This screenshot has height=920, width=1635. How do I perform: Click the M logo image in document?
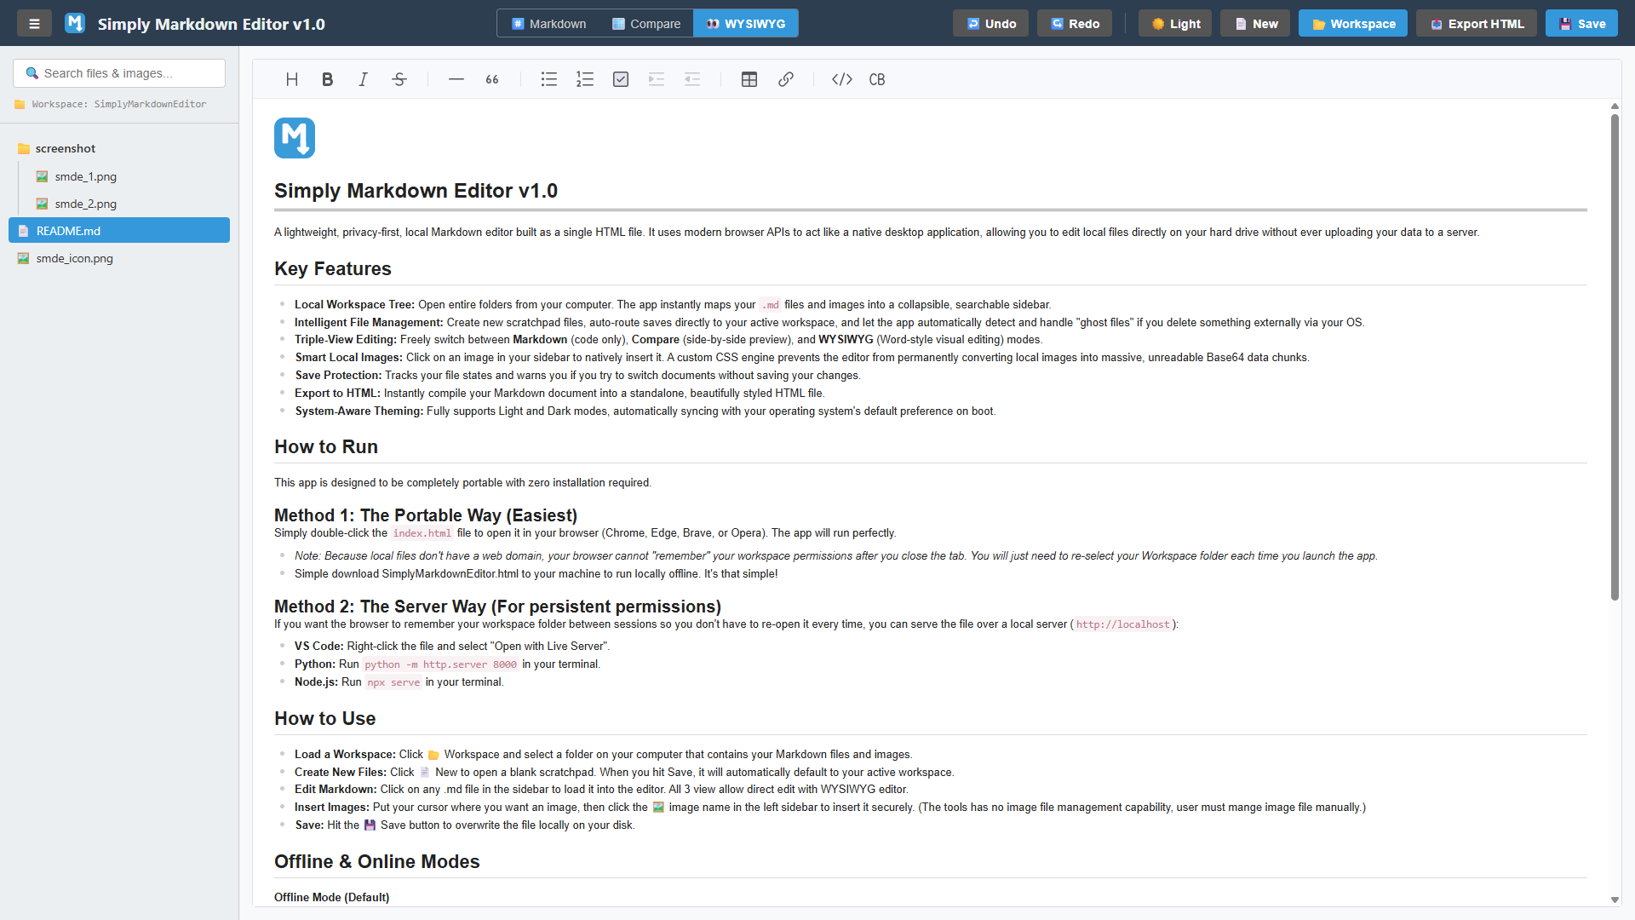click(x=295, y=138)
